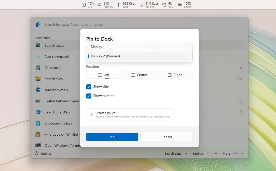This screenshot has height=171, width=276.
Task: Click the green Created issues status icon
Action: [x=91, y=114]
